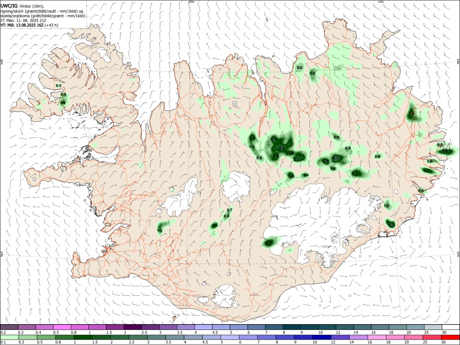Click the IT: Mán. 11. 08. 2025 21Z line
The image size is (460, 345).
point(23,20)
